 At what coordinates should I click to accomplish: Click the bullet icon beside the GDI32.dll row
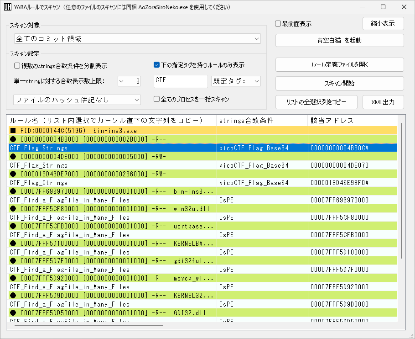(x=13, y=313)
